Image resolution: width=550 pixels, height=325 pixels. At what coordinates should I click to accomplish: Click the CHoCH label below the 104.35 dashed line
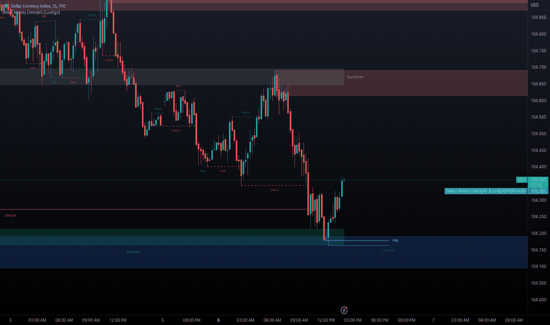[x=274, y=190]
